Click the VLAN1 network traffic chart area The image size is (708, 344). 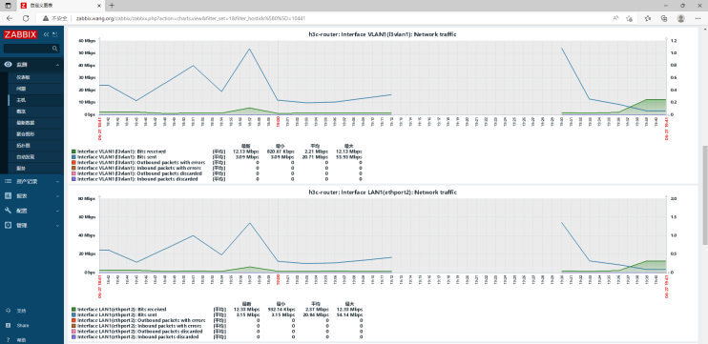point(382,77)
